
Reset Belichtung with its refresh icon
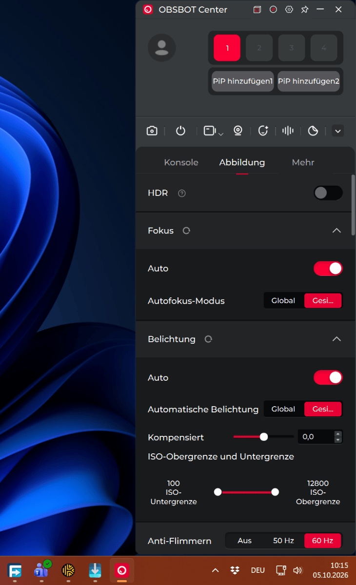tap(208, 339)
